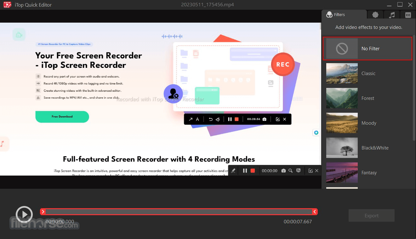This screenshot has height=239, width=416.
Task: Click the right red trim handle
Action: point(315,212)
